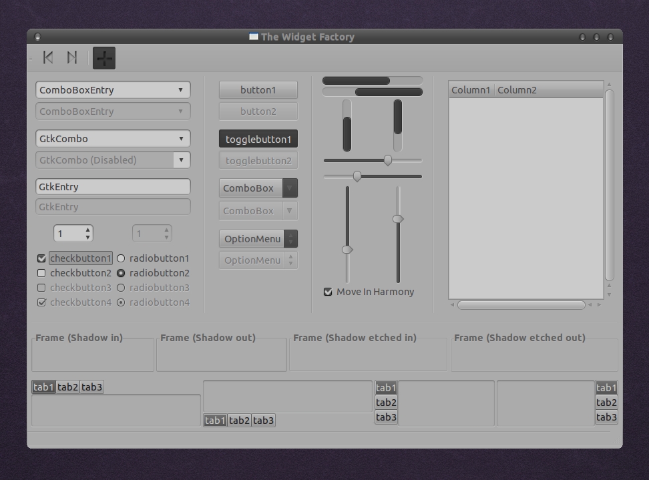This screenshot has height=480, width=649.
Task: Click the enabled spin button value field
Action: [69, 234]
